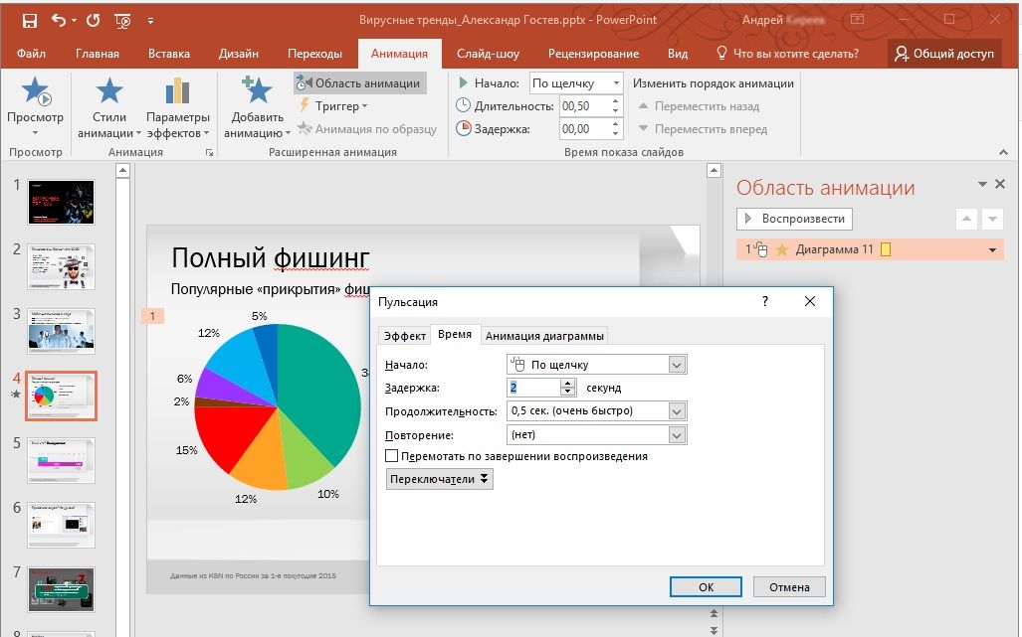Click the Задержка seconds input field in dialog
The width and height of the screenshot is (1022, 637).
coord(534,388)
